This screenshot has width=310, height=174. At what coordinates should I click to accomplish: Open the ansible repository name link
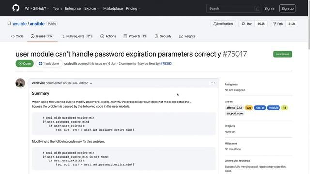tap(37, 24)
